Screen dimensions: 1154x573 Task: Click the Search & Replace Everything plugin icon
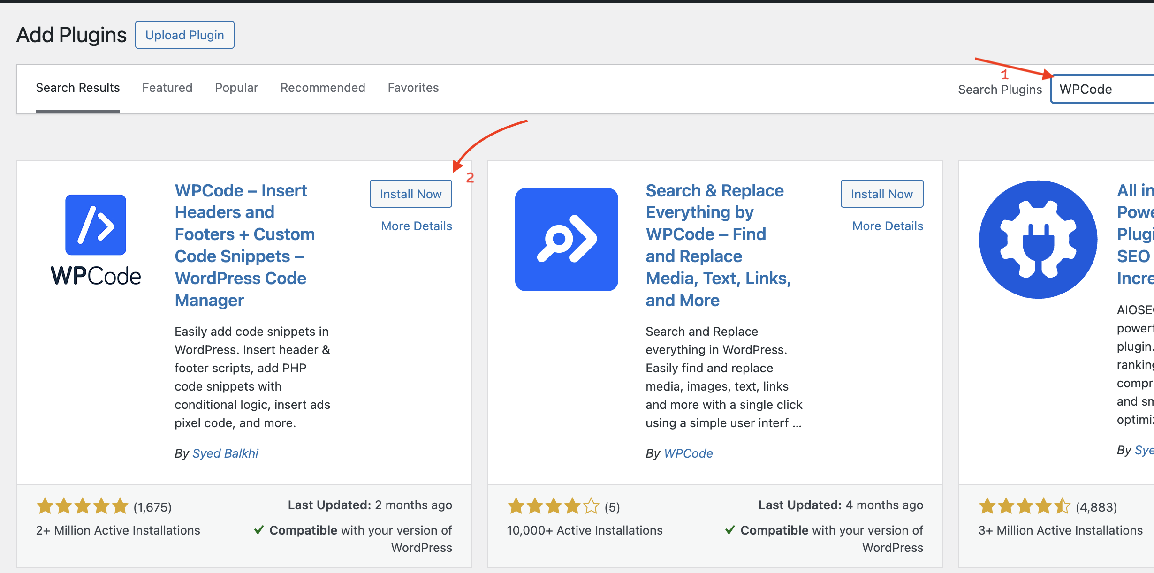coord(566,240)
